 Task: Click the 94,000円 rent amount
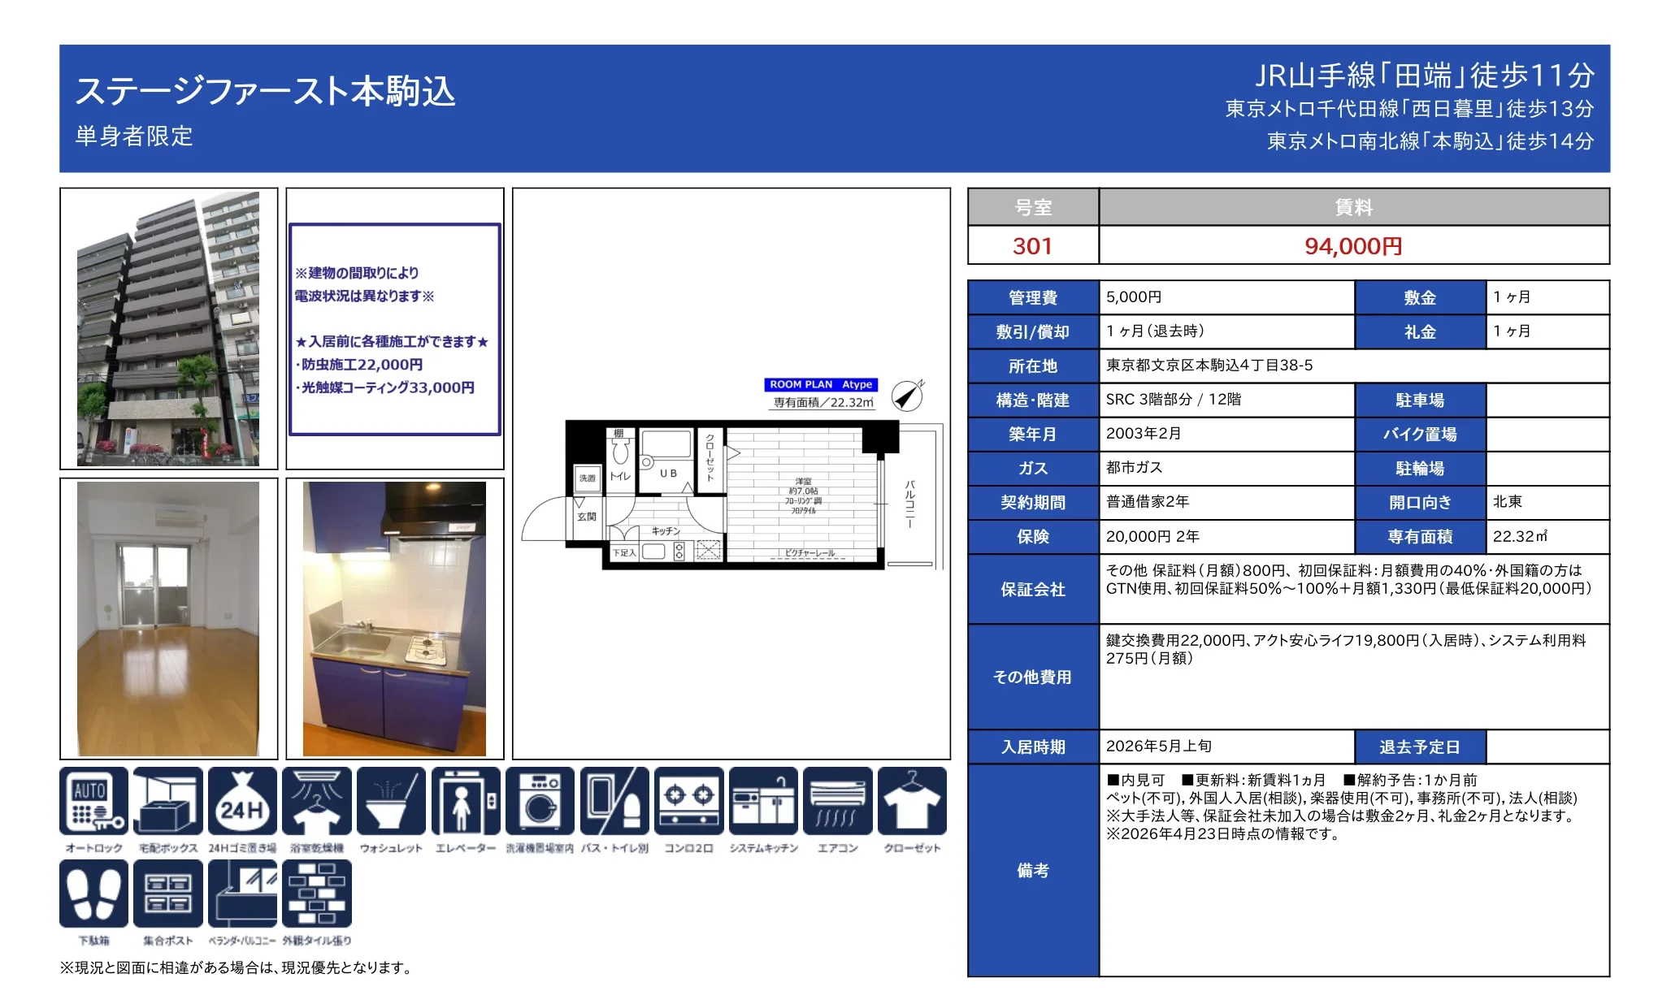pos(1353,246)
